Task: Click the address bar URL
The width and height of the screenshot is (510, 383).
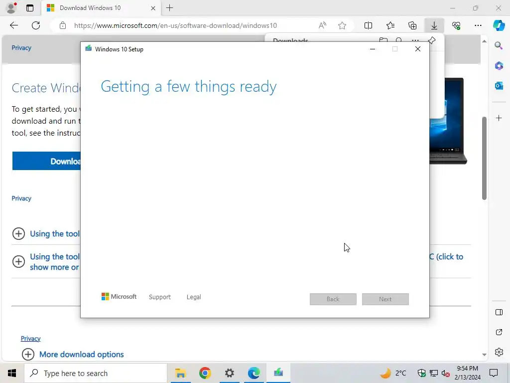Action: click(175, 25)
